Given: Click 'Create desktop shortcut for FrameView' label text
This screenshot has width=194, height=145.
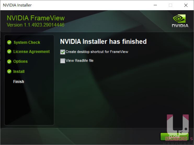Looking at the screenshot, I should coord(97,52).
